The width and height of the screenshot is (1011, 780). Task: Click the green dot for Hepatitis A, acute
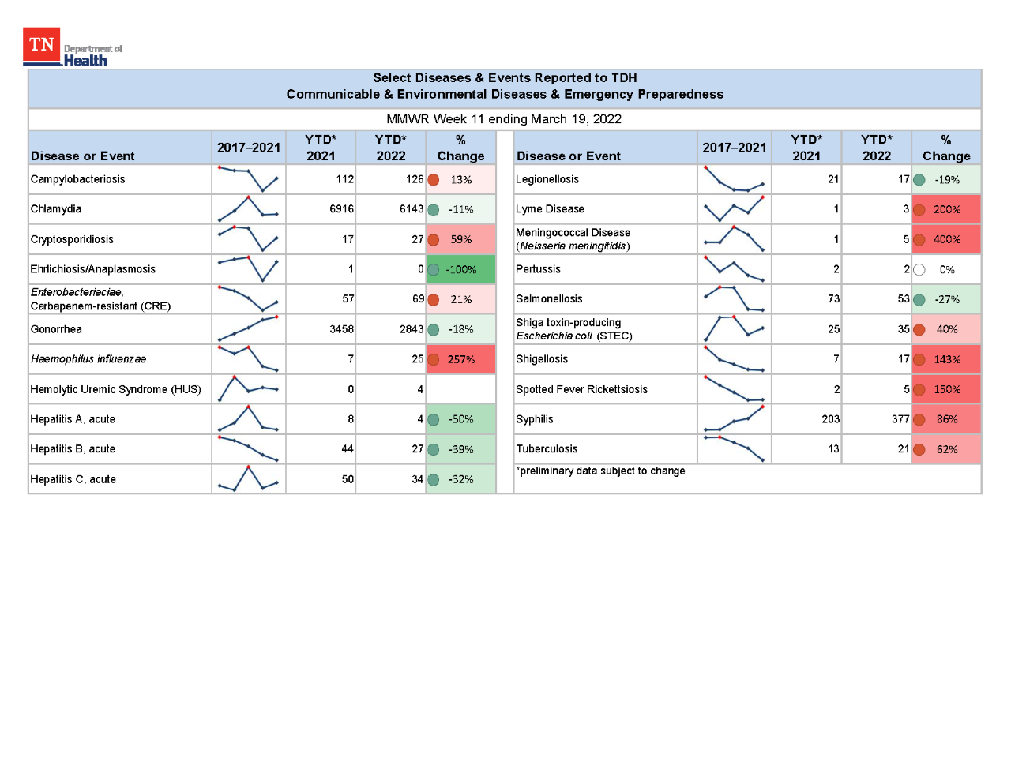(434, 420)
